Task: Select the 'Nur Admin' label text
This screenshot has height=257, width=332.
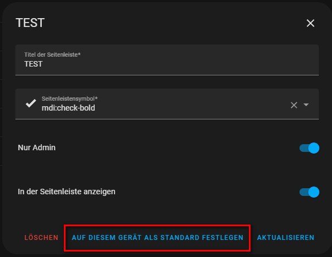Action: 37,147
